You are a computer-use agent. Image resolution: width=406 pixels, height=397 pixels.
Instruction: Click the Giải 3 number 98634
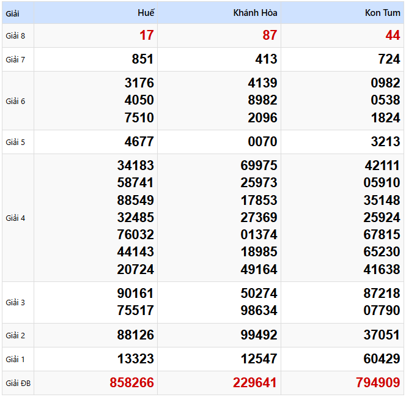(259, 311)
